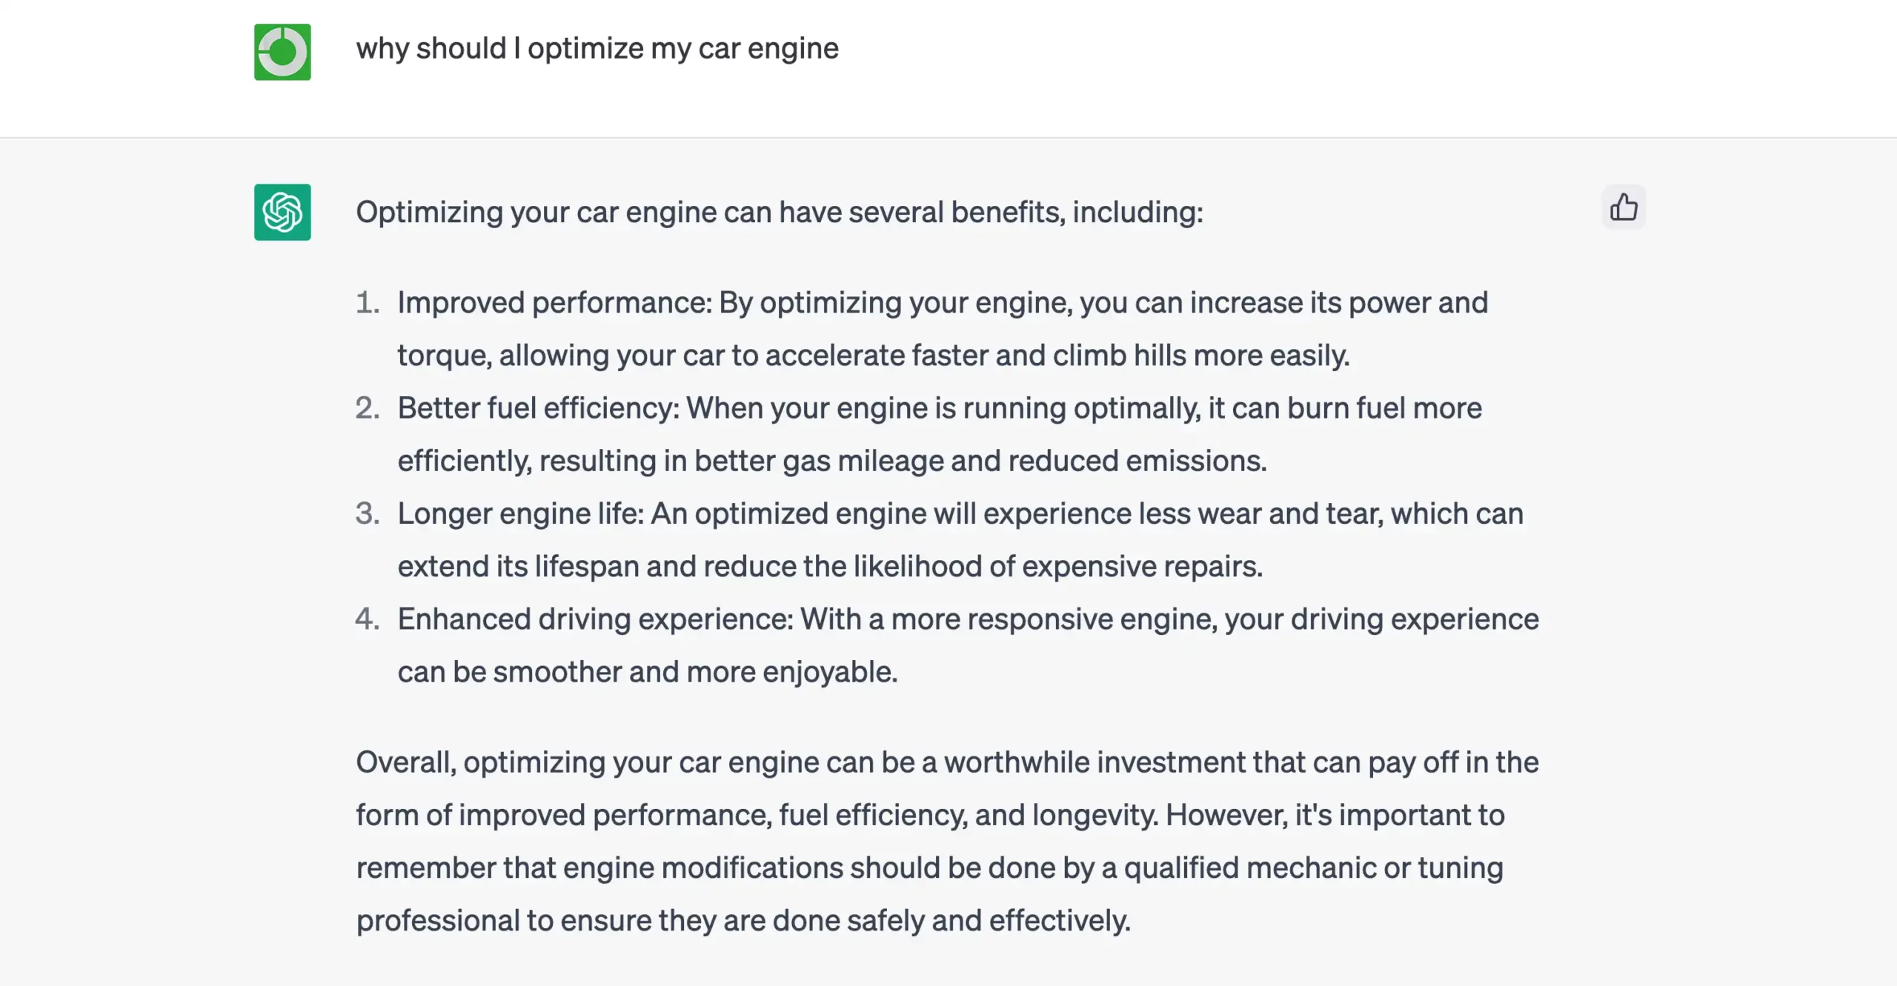This screenshot has width=1897, height=986.
Task: Click the "Better fuel efficiency" heading text
Action: pyautogui.click(x=538, y=408)
